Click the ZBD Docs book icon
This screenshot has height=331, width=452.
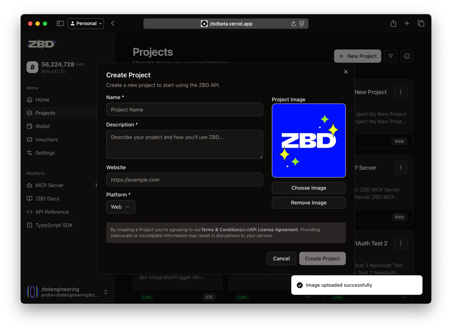point(29,199)
